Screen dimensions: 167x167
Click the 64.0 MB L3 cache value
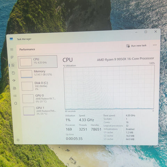130,139
